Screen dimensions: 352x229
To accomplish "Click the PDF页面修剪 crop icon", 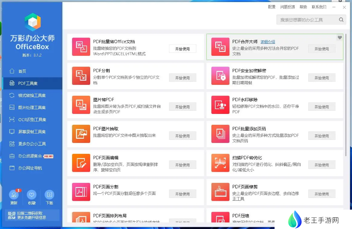I will (220, 192).
